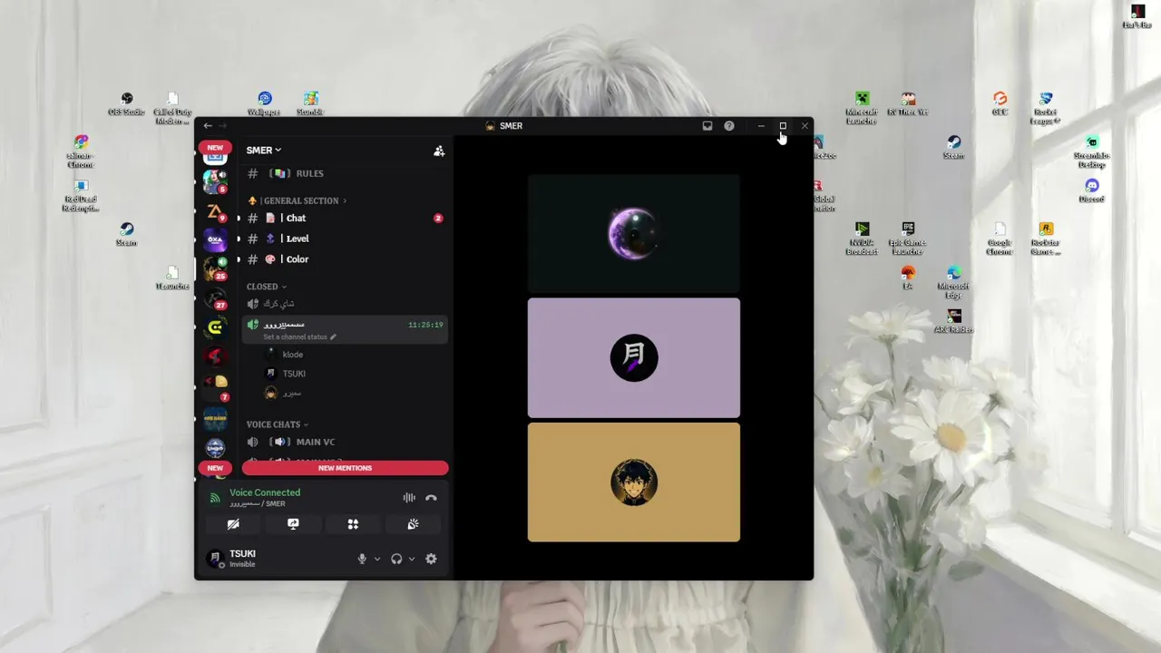Join the MAIN VC voice channel

click(x=345, y=442)
